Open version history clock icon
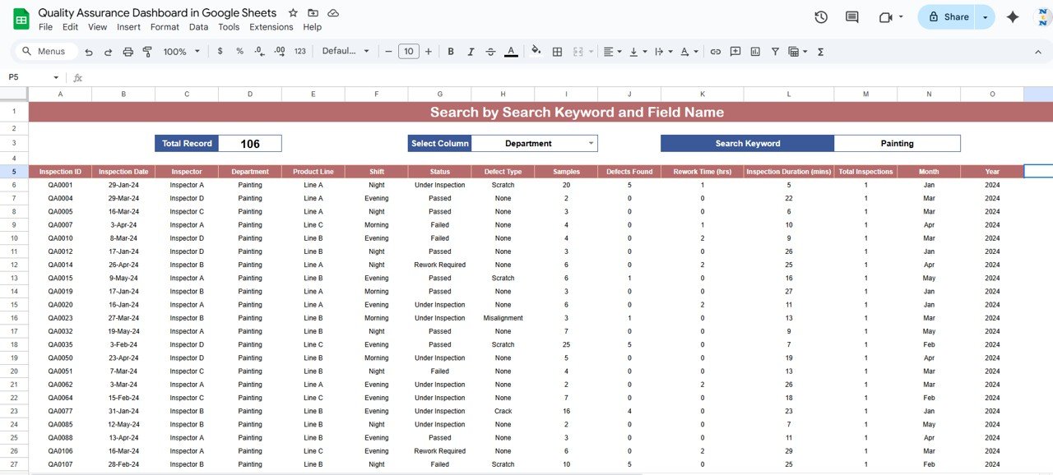The height and width of the screenshot is (475, 1053). click(x=820, y=17)
